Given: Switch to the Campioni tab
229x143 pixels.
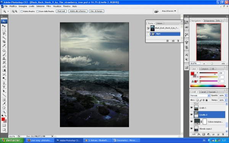Looking at the screenshot, I should tap(205, 69).
